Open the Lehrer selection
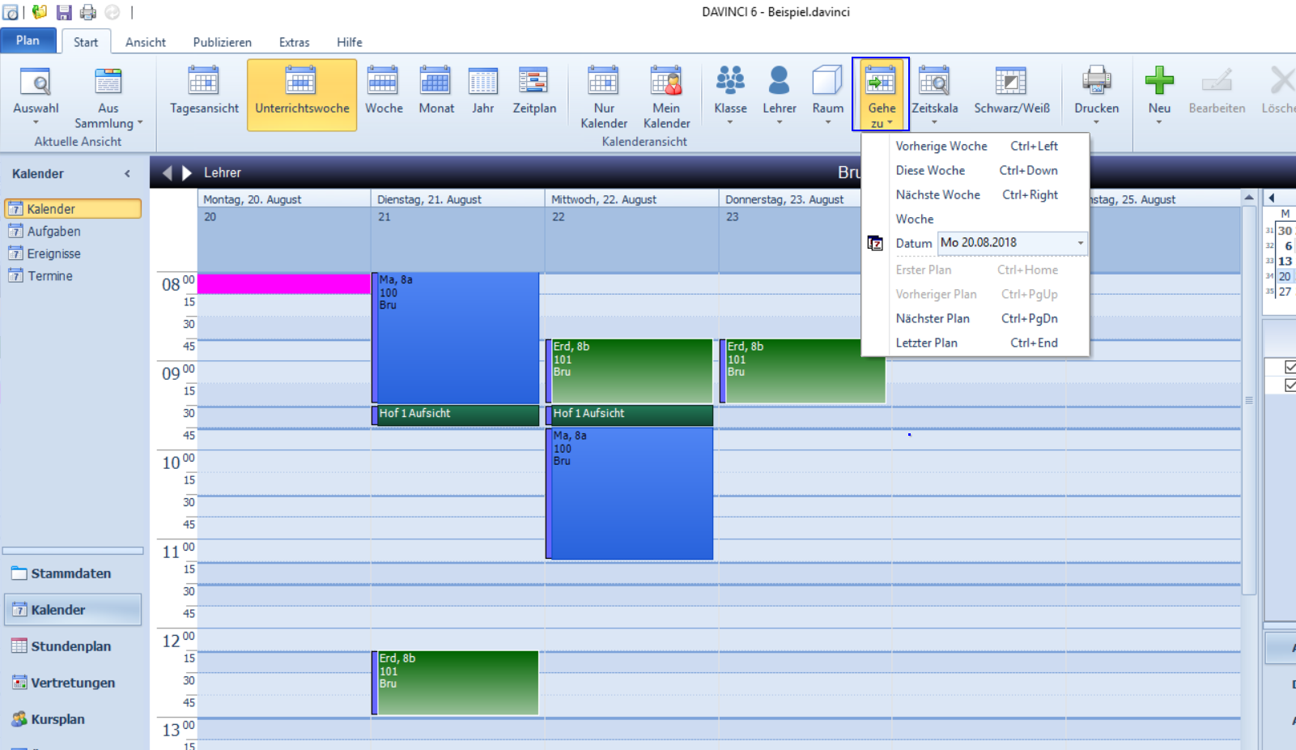The image size is (1296, 750). click(x=780, y=96)
